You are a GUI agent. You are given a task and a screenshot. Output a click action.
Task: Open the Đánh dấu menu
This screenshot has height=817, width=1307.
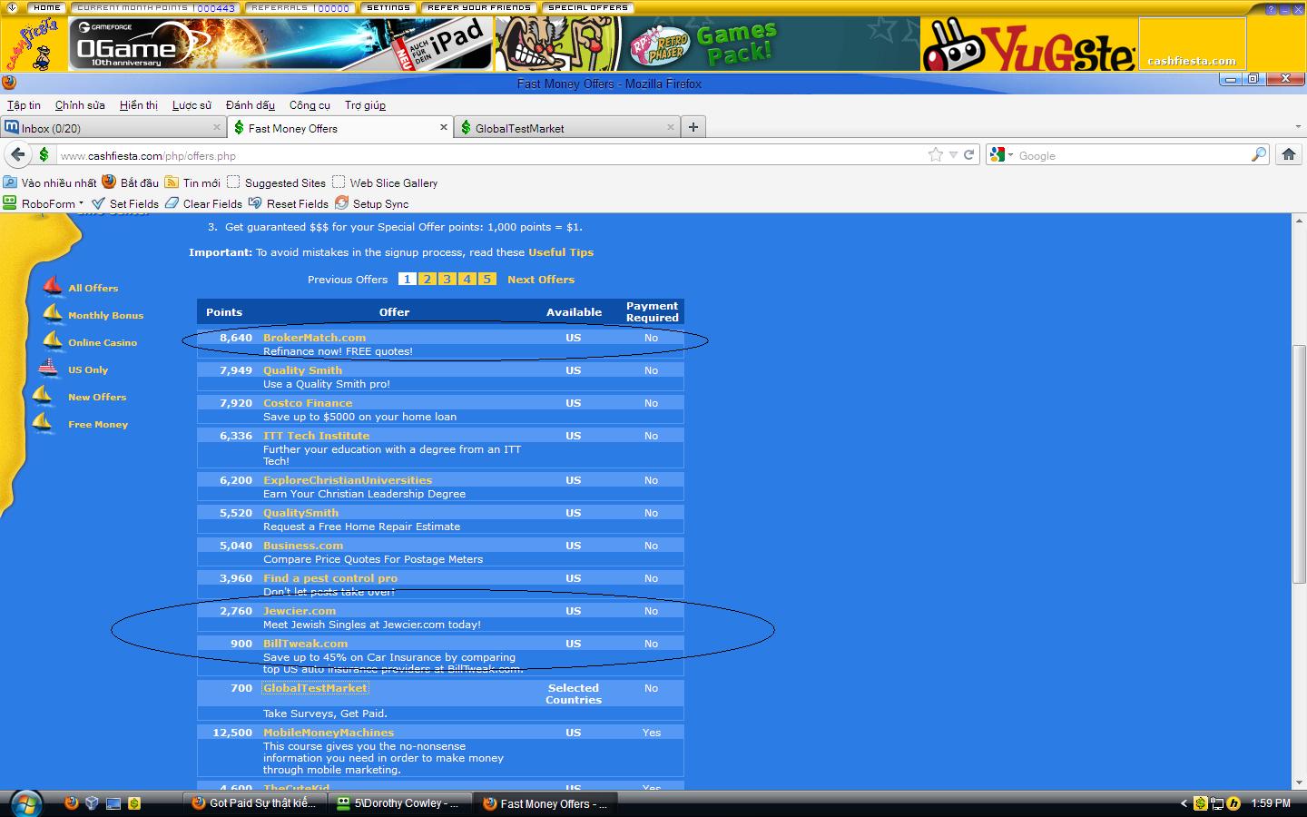click(251, 105)
